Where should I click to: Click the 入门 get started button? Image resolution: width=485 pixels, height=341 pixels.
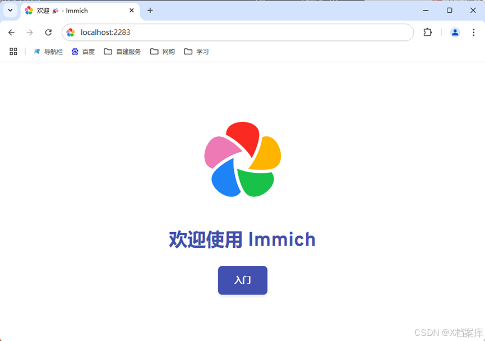point(242,280)
